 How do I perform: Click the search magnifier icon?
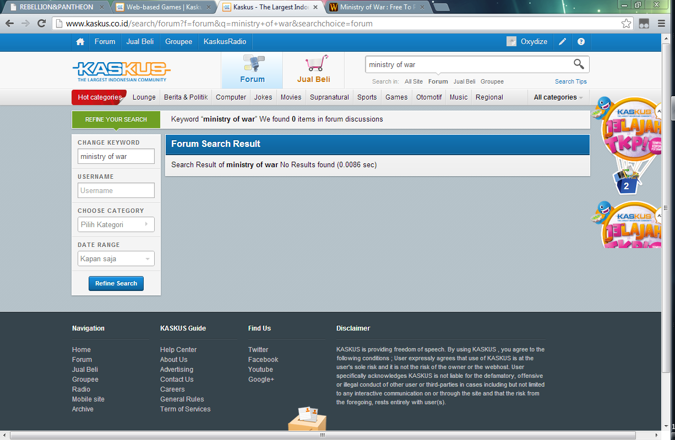(579, 64)
